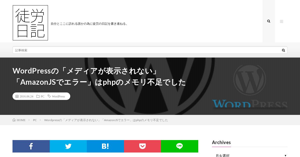Open the header search icon
The image size is (300, 157).
coord(269,21)
